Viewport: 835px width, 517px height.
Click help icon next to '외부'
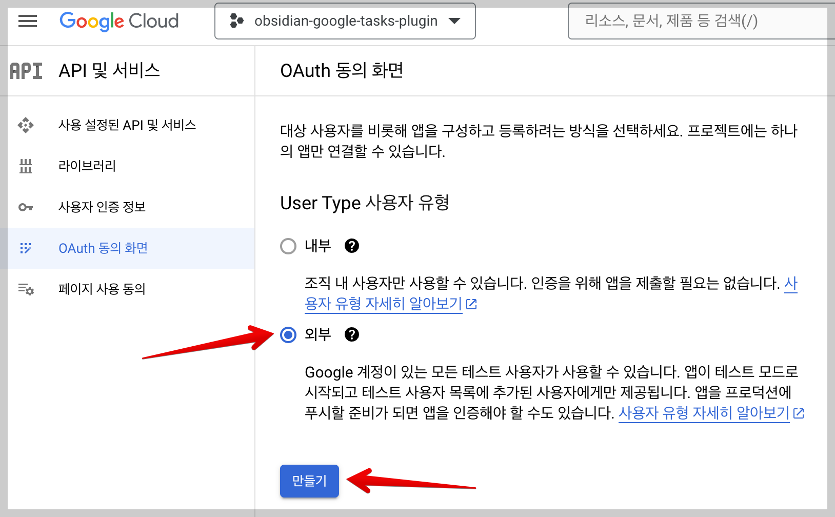352,335
